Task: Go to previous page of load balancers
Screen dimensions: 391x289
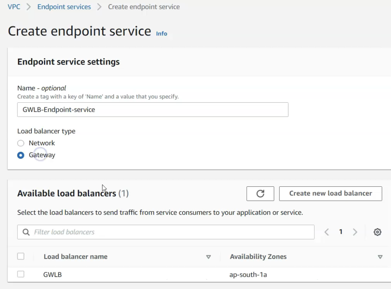Action: (326, 232)
